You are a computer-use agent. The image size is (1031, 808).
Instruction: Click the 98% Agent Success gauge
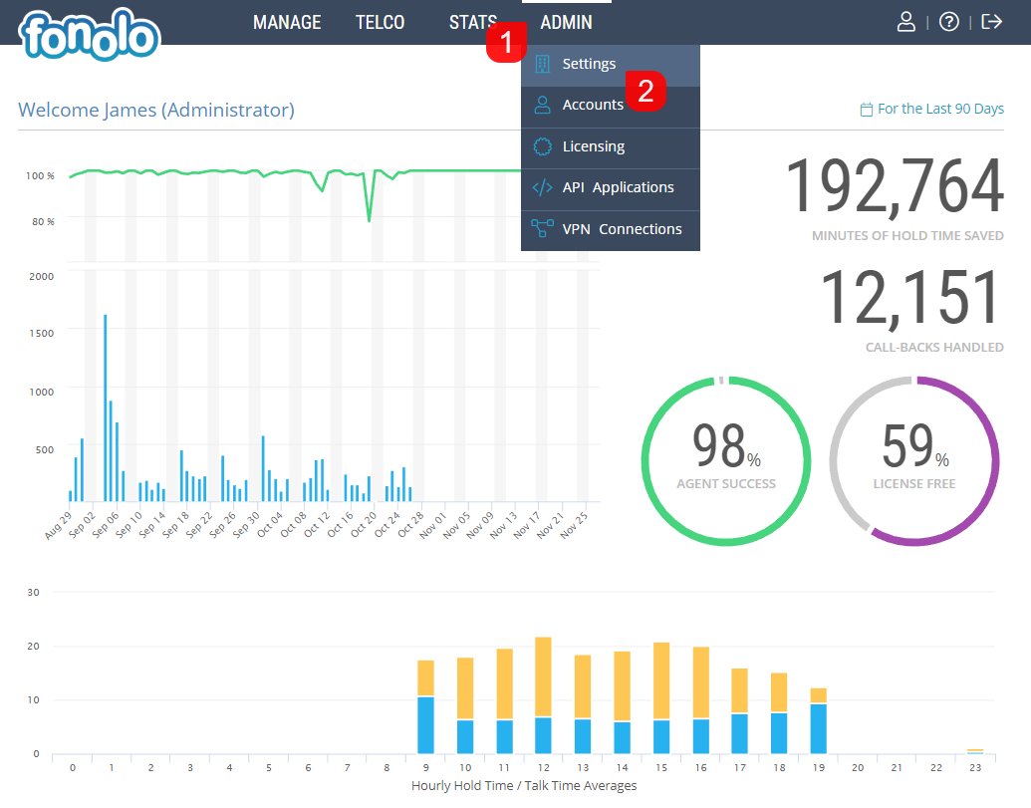[x=726, y=461]
